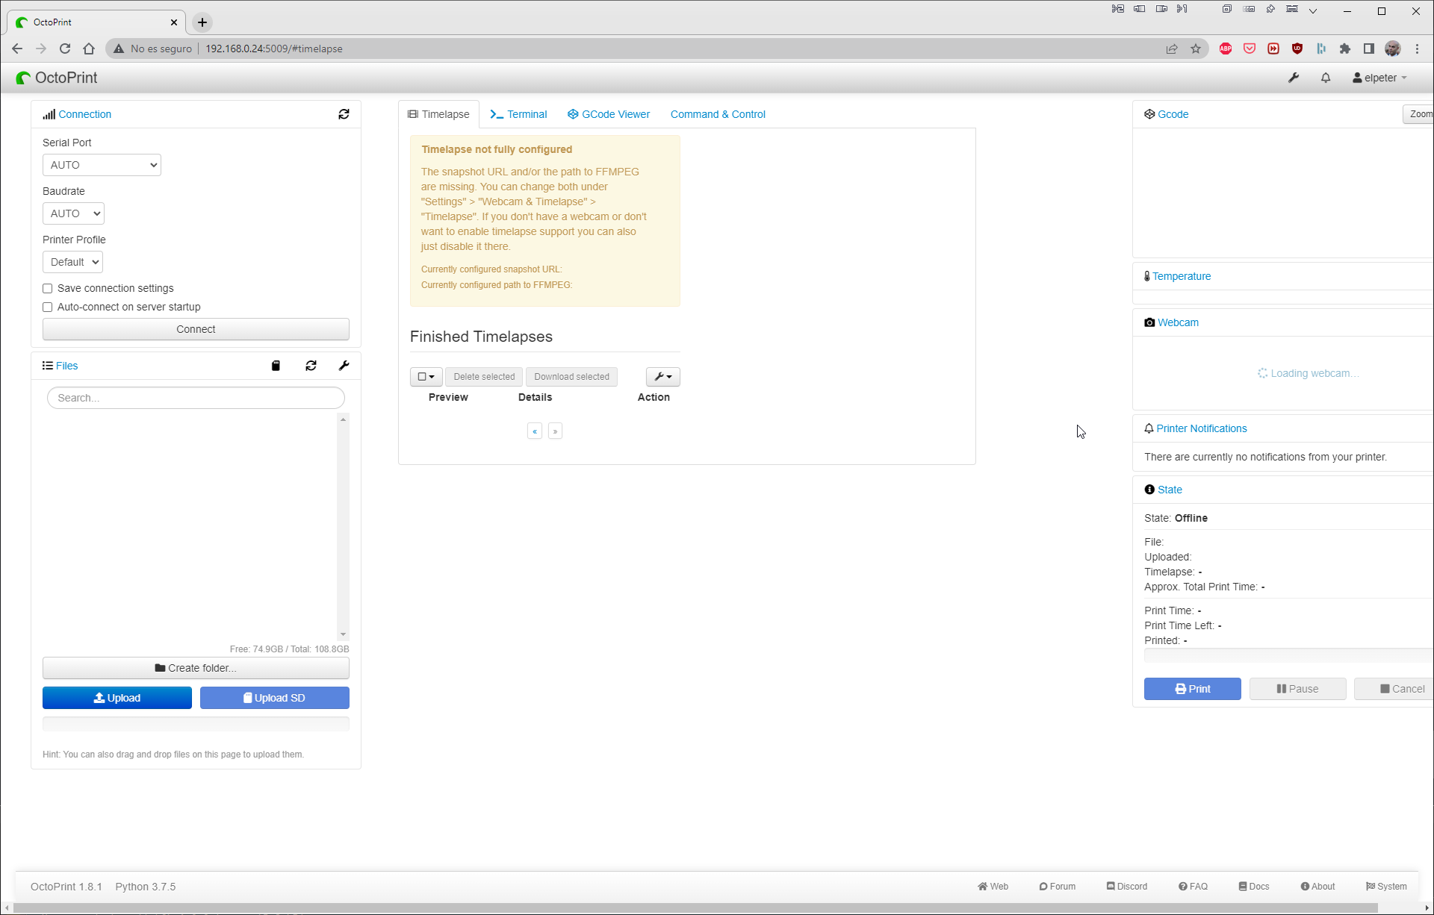Enable Save connection settings
1434x915 pixels.
[47, 288]
